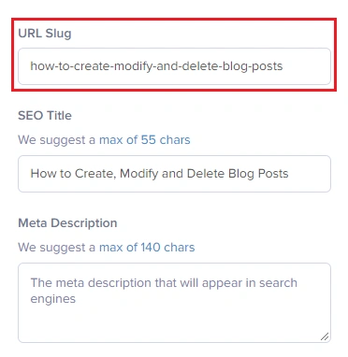348x357 pixels.
Task: Click the "max of 55 chars" hint
Action: pos(145,140)
